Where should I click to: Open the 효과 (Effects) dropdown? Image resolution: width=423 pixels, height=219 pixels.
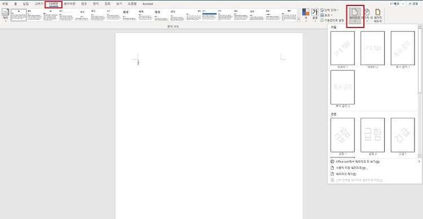[327, 15]
